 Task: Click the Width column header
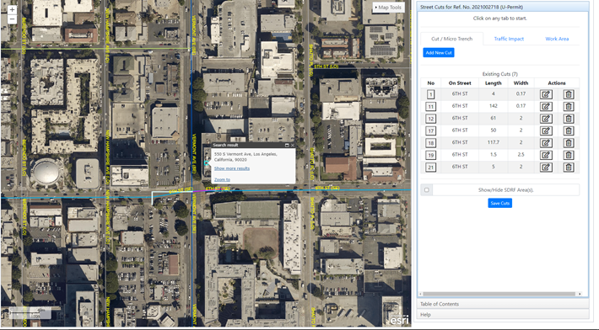[521, 82]
